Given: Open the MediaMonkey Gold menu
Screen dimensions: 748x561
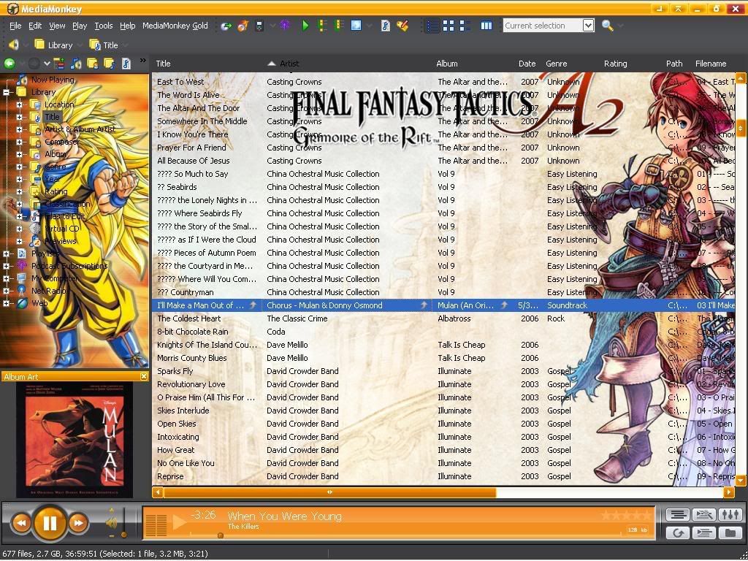Looking at the screenshot, I should [x=175, y=26].
